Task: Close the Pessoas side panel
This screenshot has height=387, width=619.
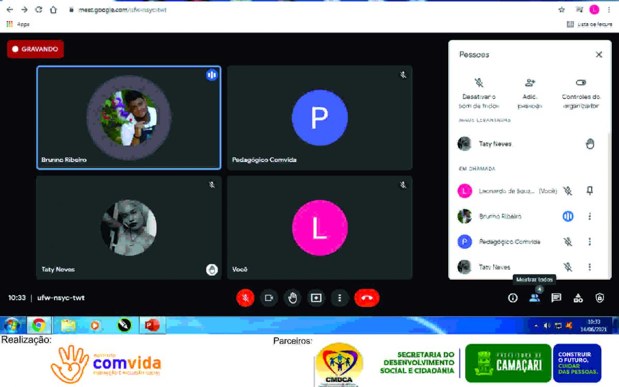Action: [x=599, y=55]
